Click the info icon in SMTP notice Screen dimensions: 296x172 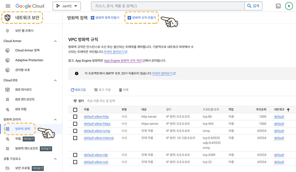pos(77,73)
